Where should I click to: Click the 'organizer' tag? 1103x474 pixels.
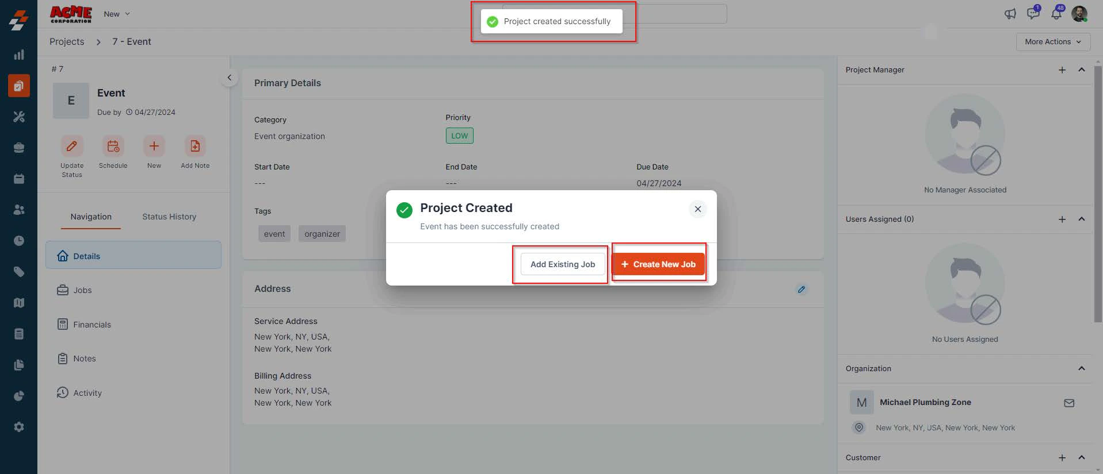[x=322, y=234]
